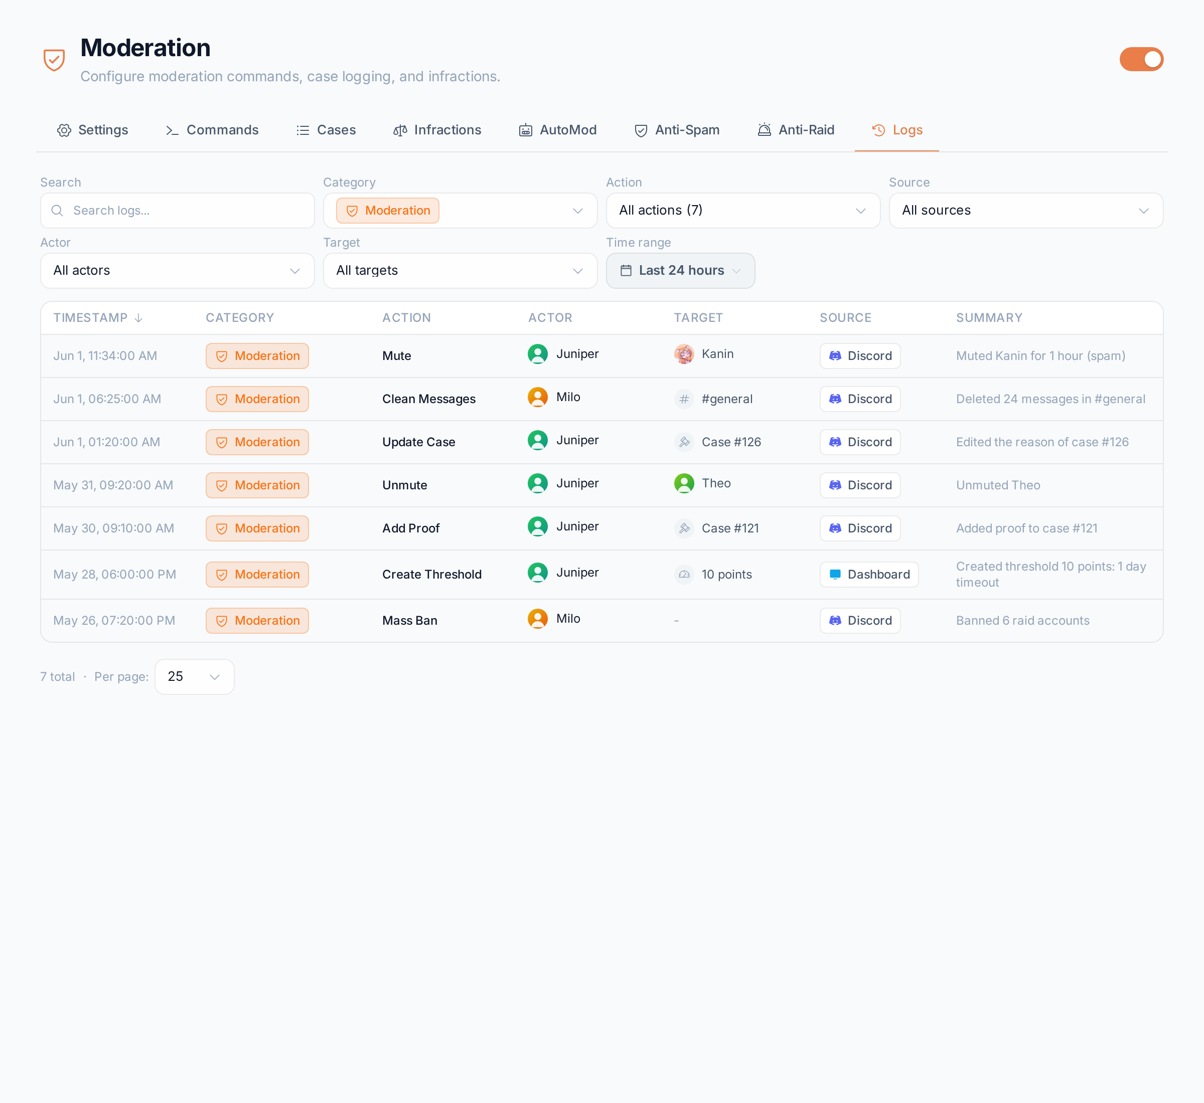Image resolution: width=1204 pixels, height=1103 pixels.
Task: Switch to the Anti-Raid tab
Action: [x=796, y=130]
